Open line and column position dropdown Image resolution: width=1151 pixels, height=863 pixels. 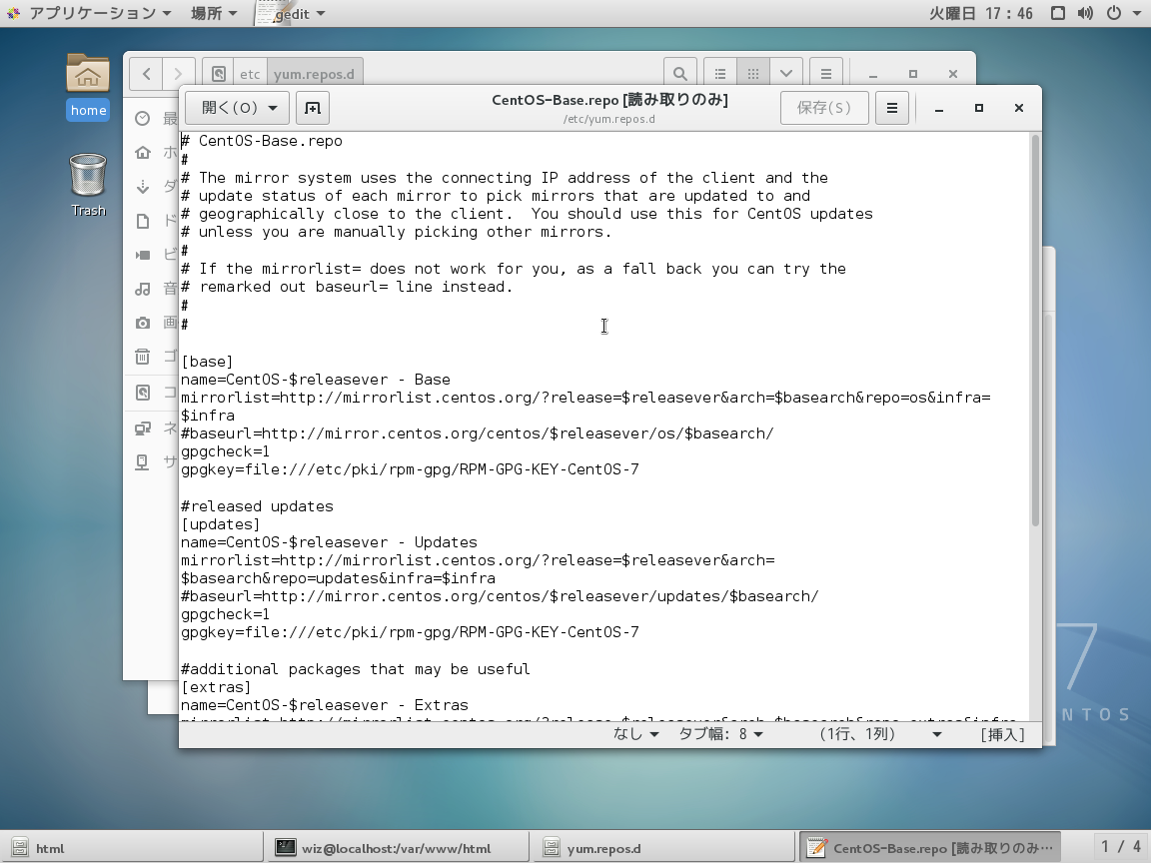pos(880,734)
